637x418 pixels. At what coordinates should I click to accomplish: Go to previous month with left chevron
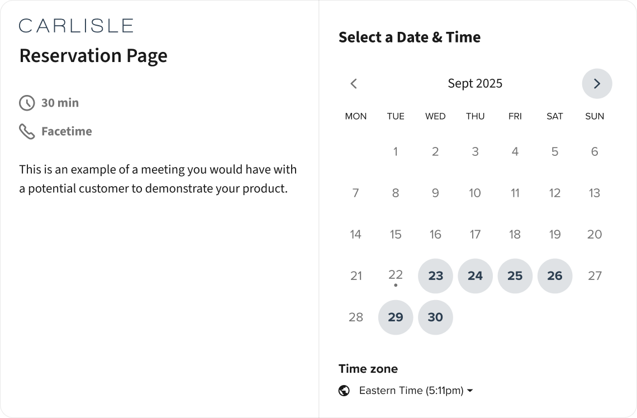pyautogui.click(x=354, y=84)
